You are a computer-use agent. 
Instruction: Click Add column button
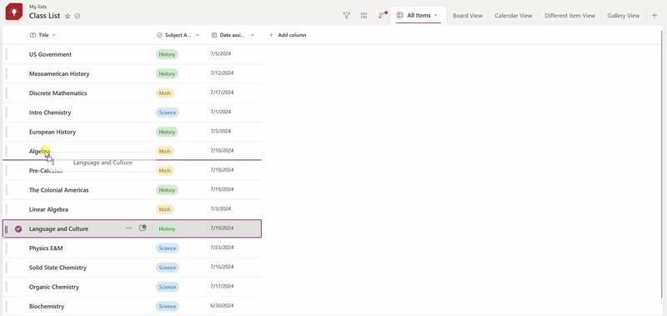pos(288,35)
